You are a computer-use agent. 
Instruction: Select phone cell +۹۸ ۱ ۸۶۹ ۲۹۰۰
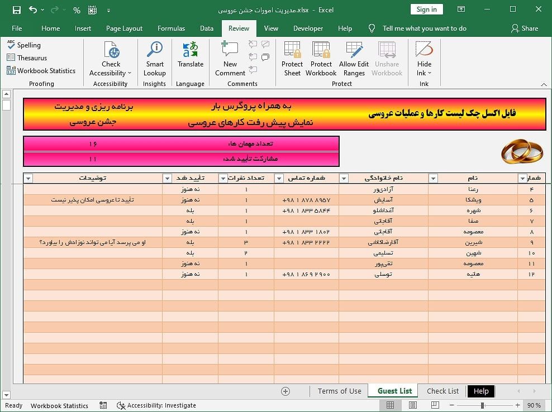coord(306,274)
